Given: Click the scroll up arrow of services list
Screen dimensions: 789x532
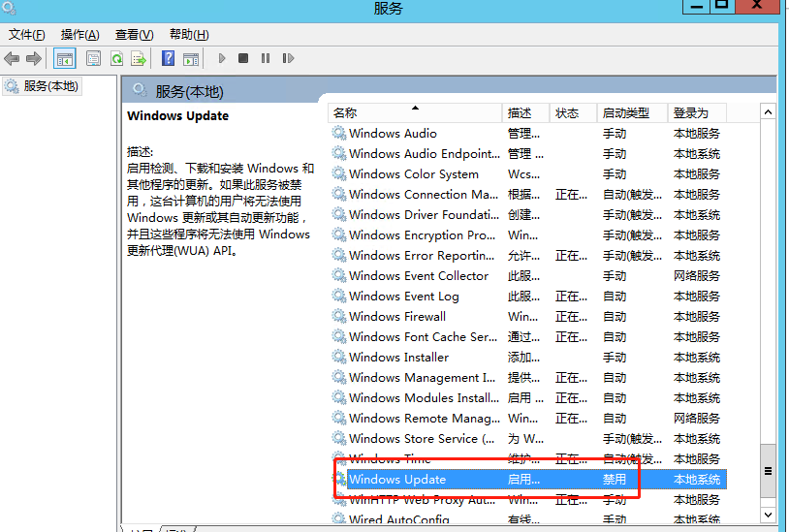Looking at the screenshot, I should pyautogui.click(x=768, y=112).
